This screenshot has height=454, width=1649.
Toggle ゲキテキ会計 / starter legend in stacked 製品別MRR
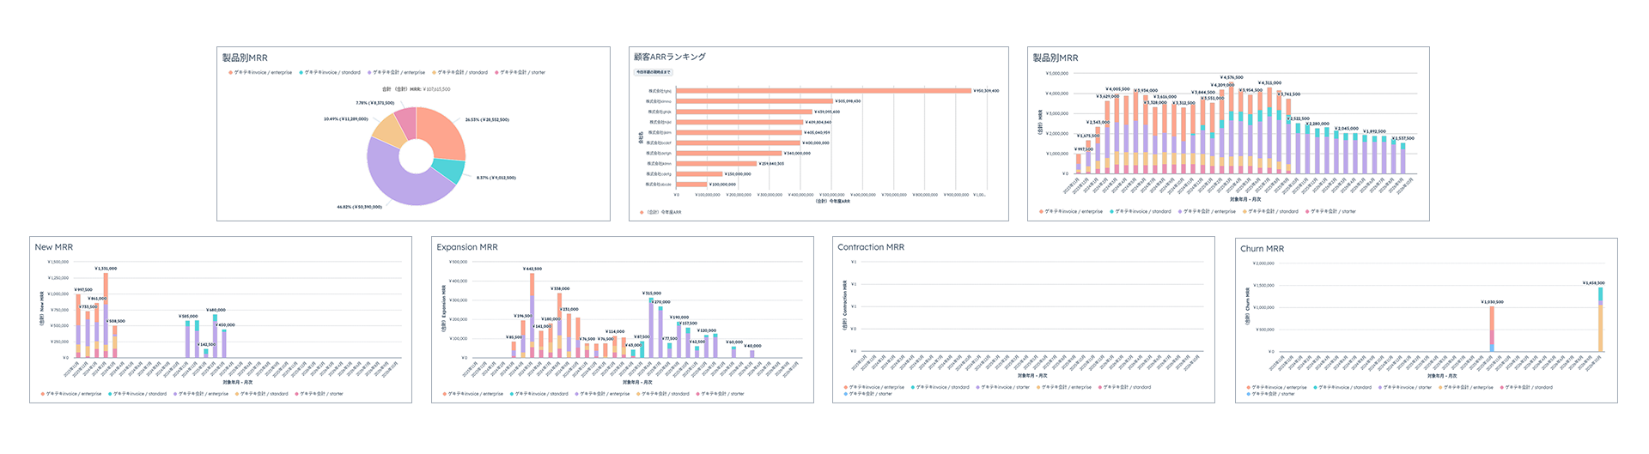point(1331,211)
